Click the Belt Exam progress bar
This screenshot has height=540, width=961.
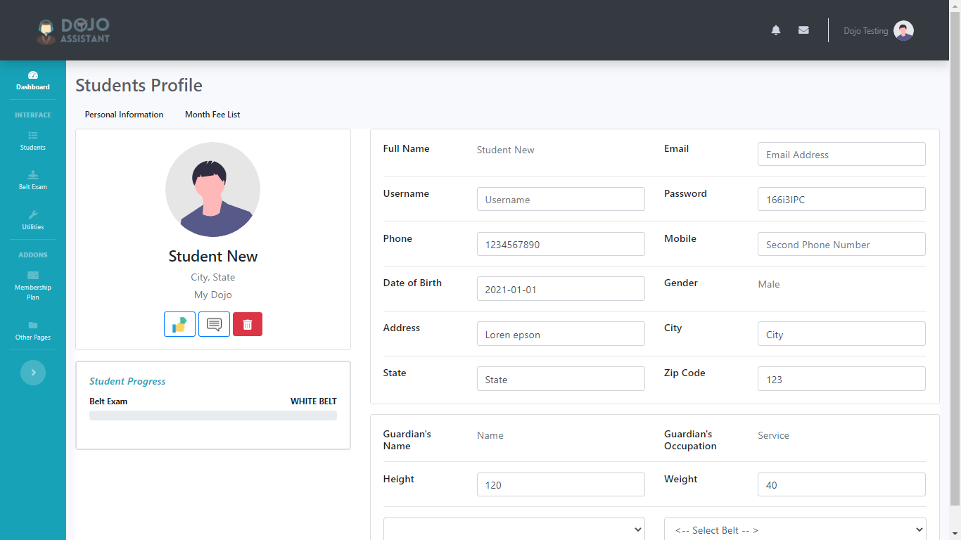pyautogui.click(x=212, y=416)
